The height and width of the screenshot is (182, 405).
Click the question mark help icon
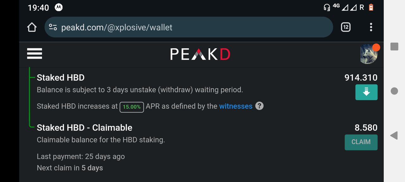tap(259, 106)
